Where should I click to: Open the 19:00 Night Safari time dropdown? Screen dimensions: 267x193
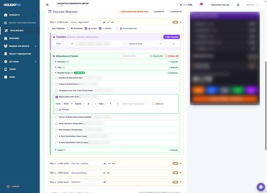click(67, 104)
